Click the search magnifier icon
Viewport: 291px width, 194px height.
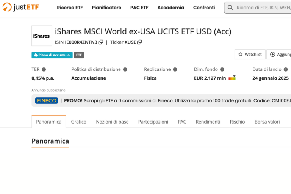click(230, 8)
